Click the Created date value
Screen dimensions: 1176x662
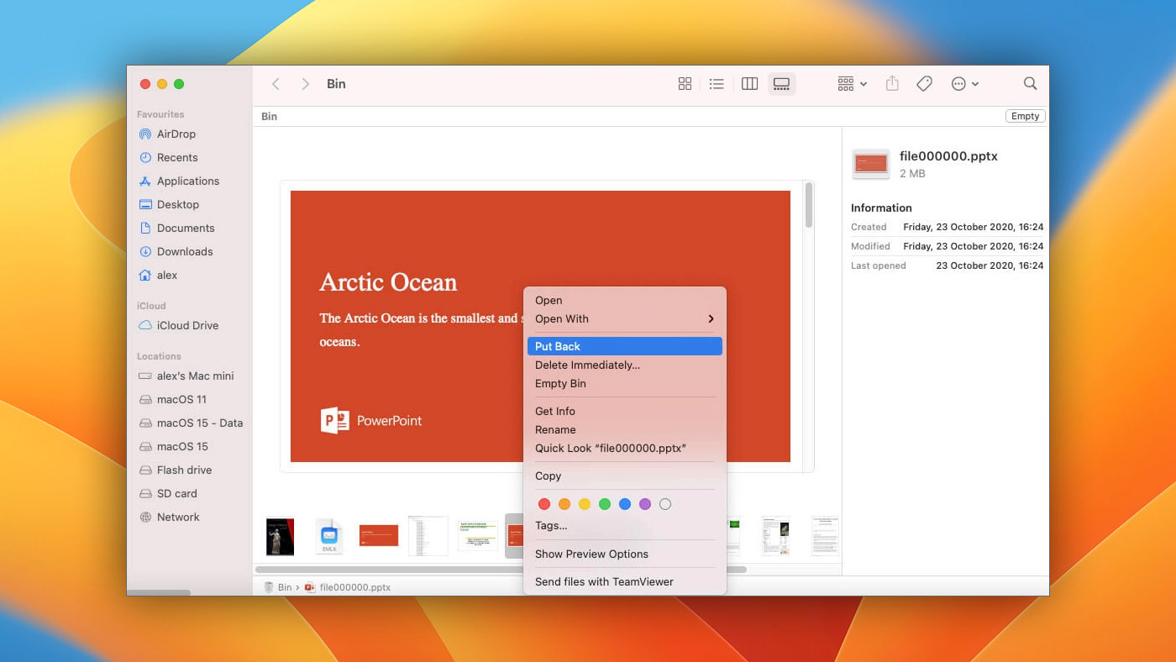coord(973,227)
